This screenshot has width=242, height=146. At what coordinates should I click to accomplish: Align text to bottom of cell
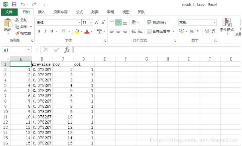125,23
